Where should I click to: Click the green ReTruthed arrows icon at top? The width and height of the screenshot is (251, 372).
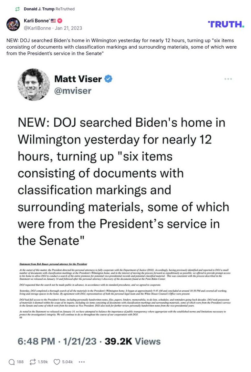(17, 9)
